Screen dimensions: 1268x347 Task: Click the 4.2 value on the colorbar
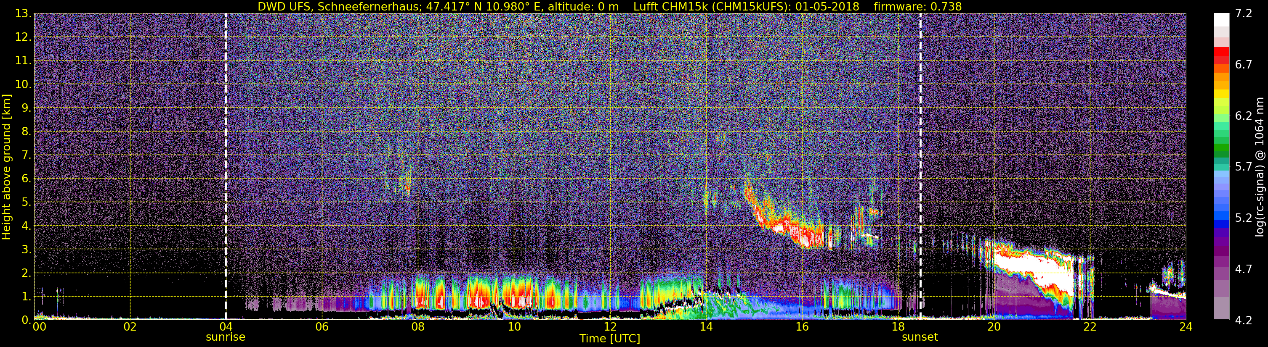coord(1244,321)
